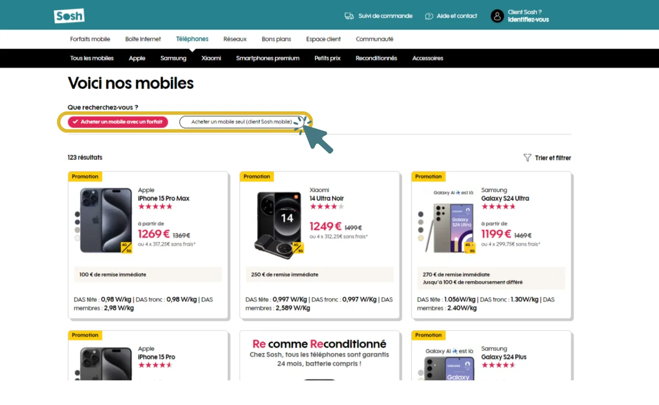The width and height of the screenshot is (659, 405).
Task: Select the Samsung submenu tab
Action: point(173,58)
